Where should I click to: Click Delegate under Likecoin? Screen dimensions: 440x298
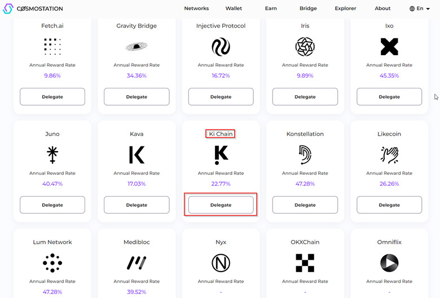(389, 205)
